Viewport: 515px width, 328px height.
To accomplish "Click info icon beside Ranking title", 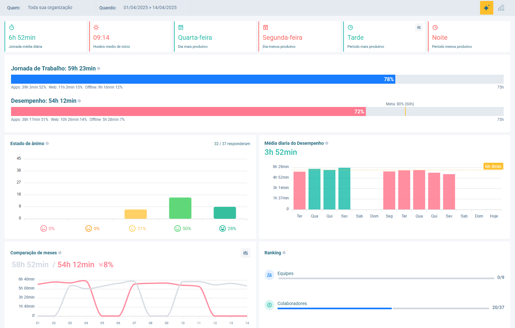I will tap(284, 253).
